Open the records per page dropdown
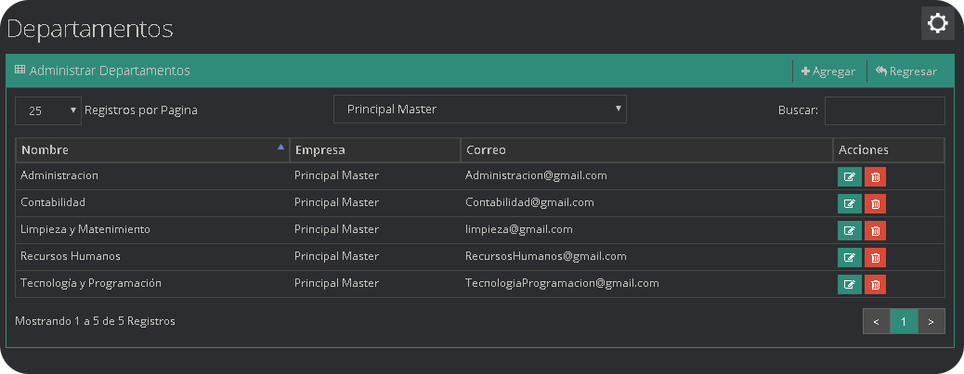Image resolution: width=964 pixels, height=374 pixels. [48, 110]
